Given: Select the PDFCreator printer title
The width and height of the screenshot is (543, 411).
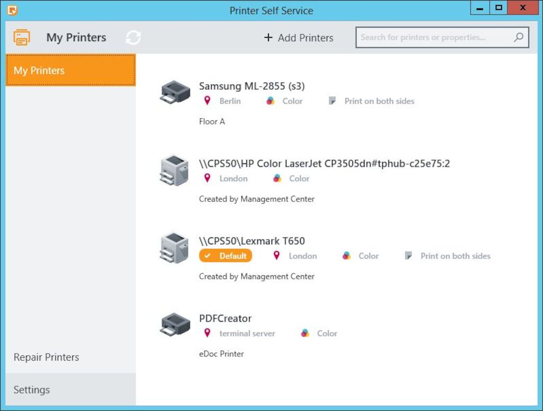Looking at the screenshot, I should [225, 318].
